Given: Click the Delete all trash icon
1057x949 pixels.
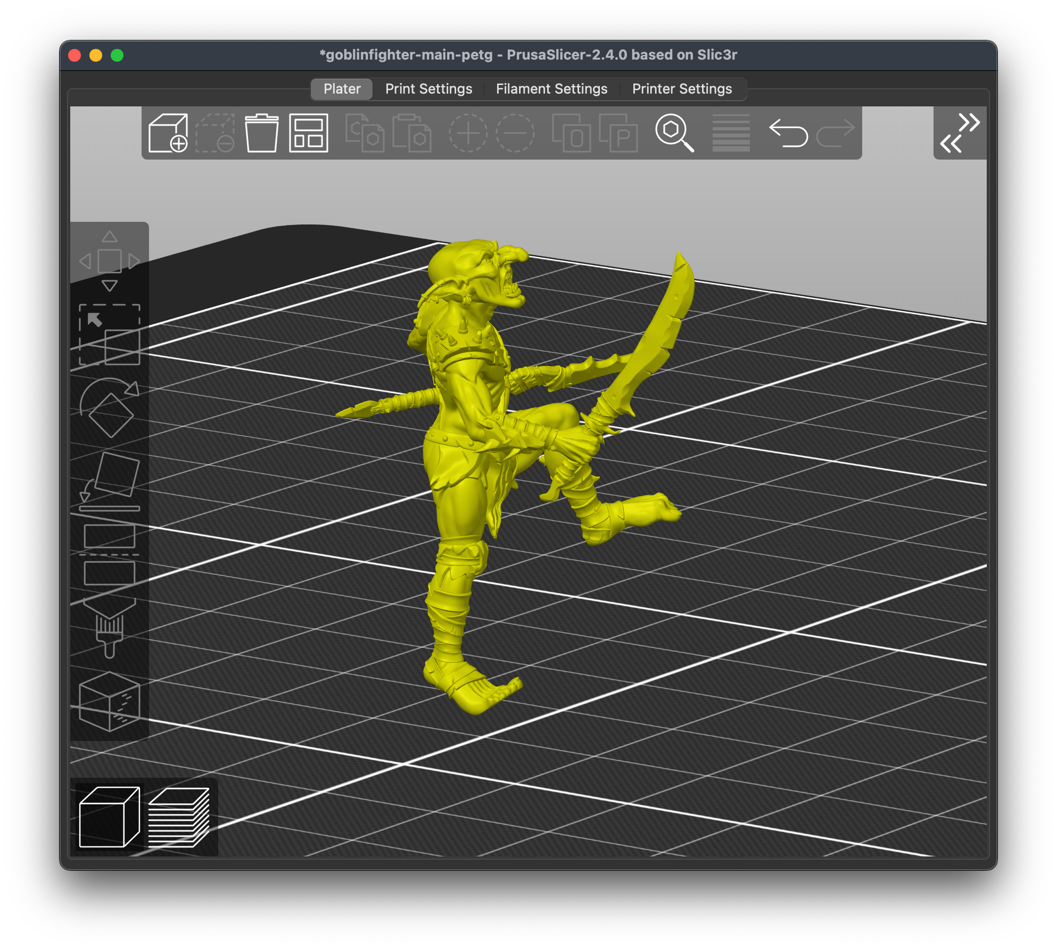Looking at the screenshot, I should tap(261, 133).
